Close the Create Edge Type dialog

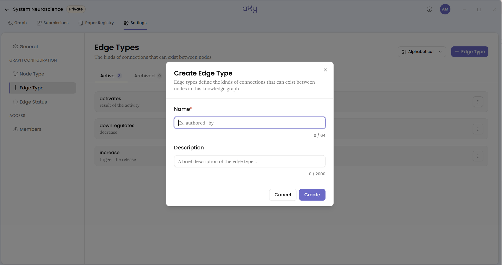[326, 70]
